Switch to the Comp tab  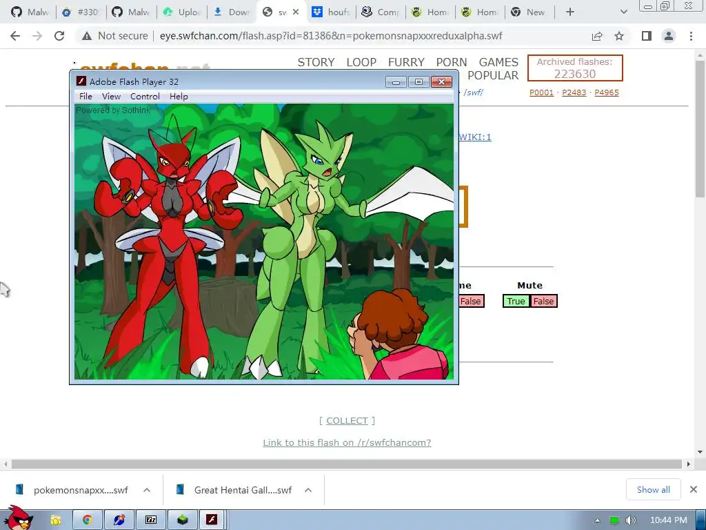(x=381, y=12)
